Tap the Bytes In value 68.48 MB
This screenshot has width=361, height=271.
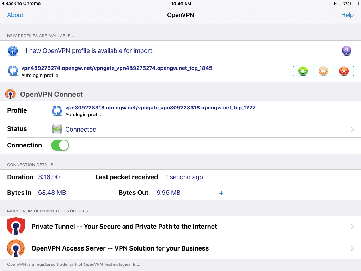pyautogui.click(x=52, y=193)
